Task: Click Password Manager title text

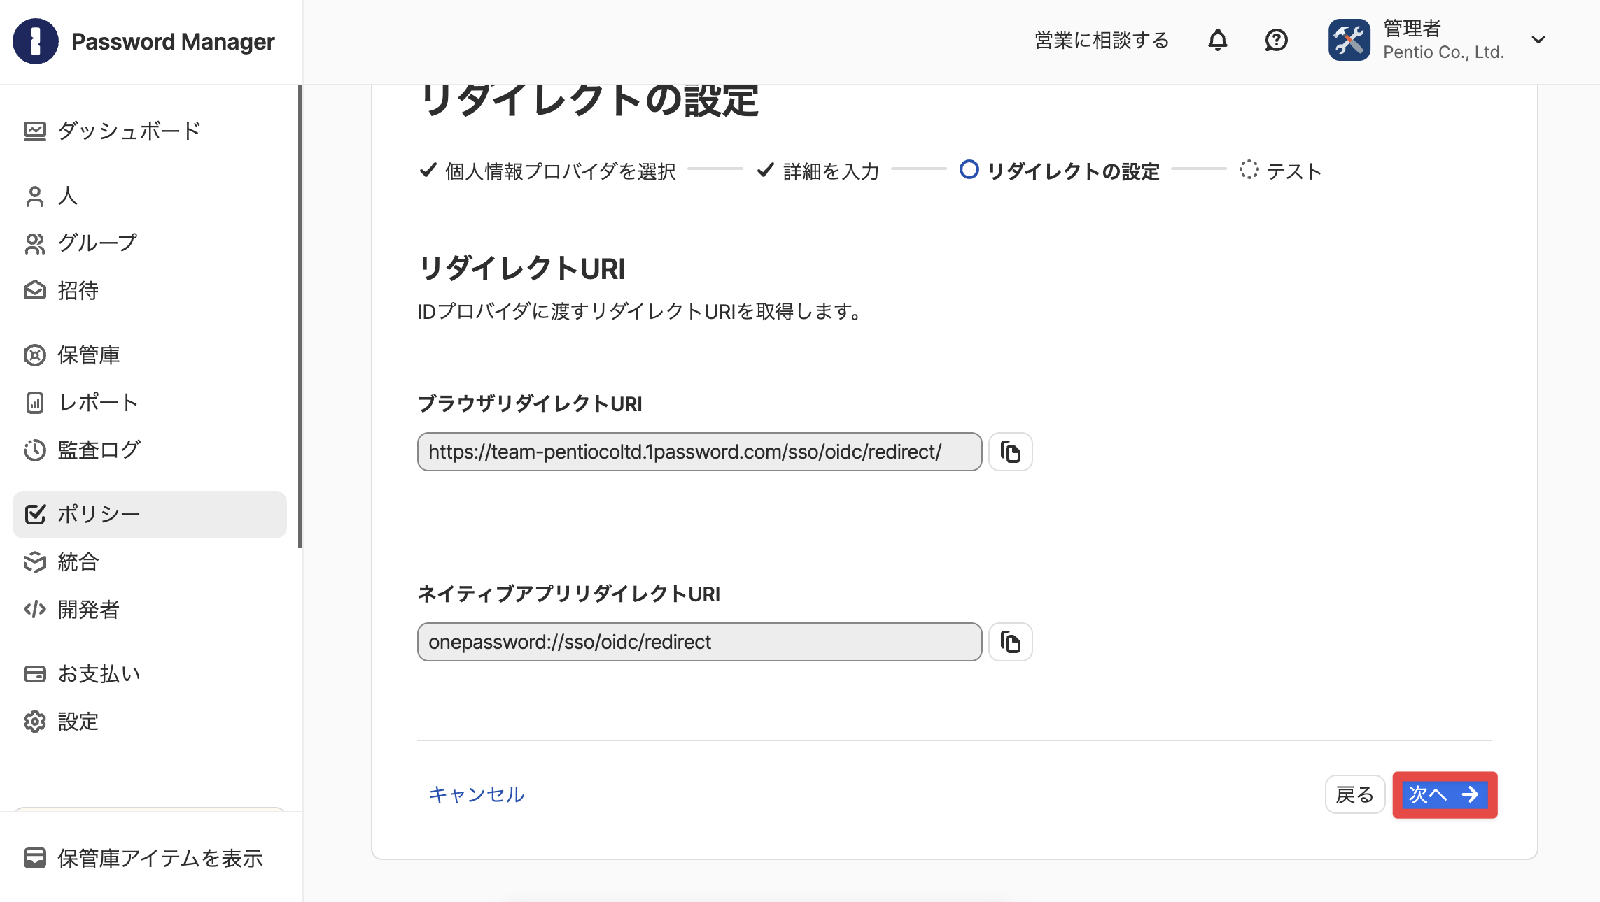Action: [173, 41]
